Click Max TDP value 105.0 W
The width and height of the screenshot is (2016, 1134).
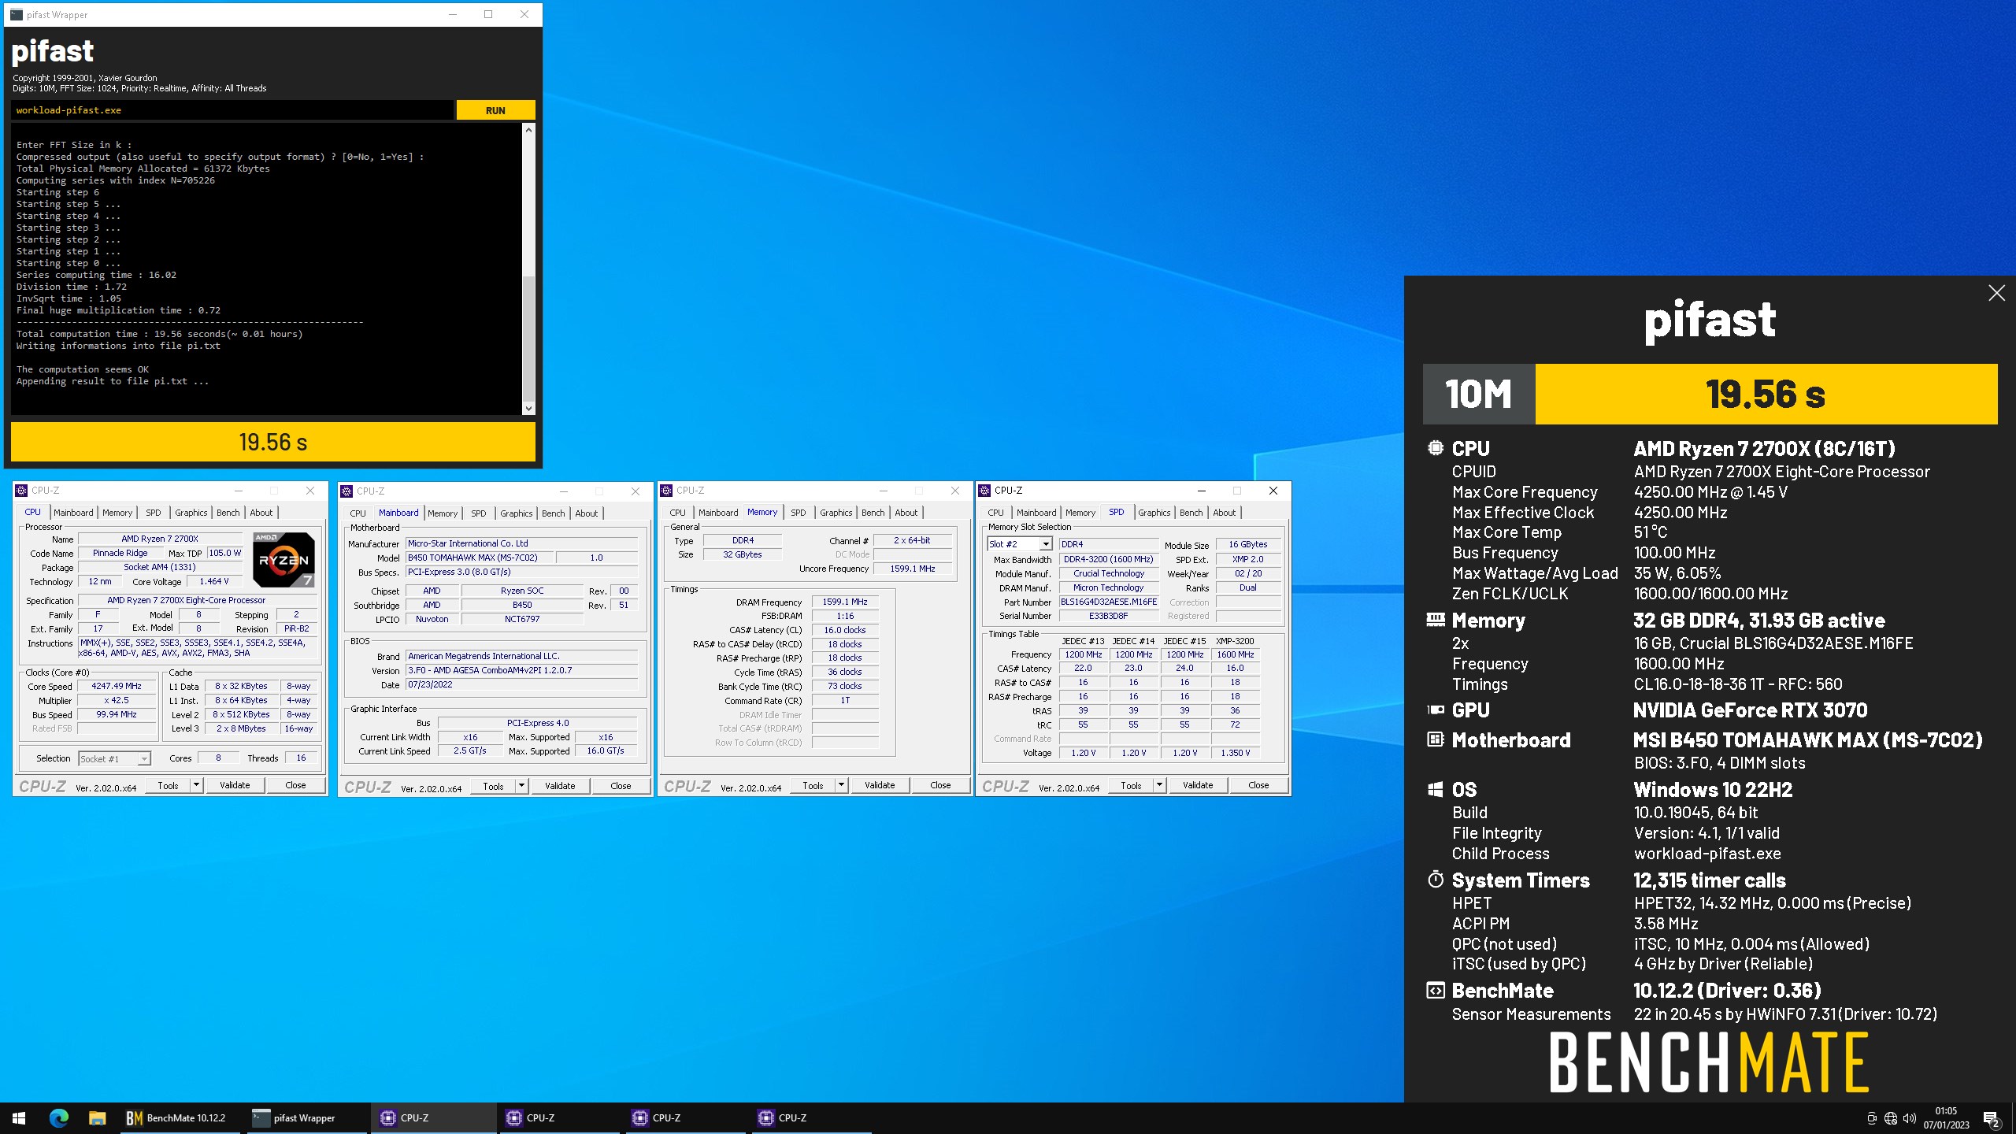click(225, 553)
